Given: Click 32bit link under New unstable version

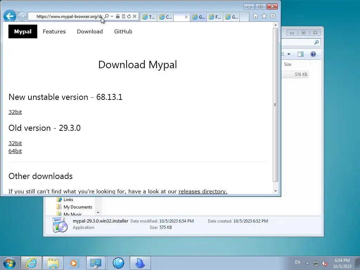Looking at the screenshot, I should pos(15,112).
